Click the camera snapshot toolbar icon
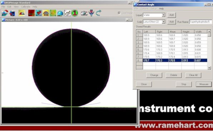The width and height of the screenshot is (213, 131). 84,13
